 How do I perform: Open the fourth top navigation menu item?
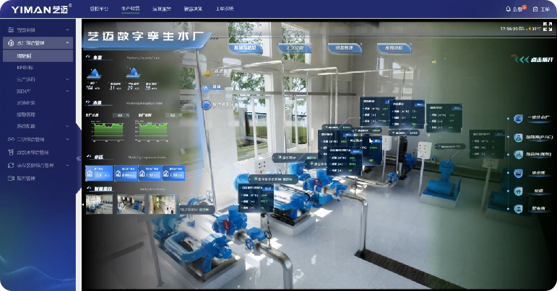pos(193,9)
